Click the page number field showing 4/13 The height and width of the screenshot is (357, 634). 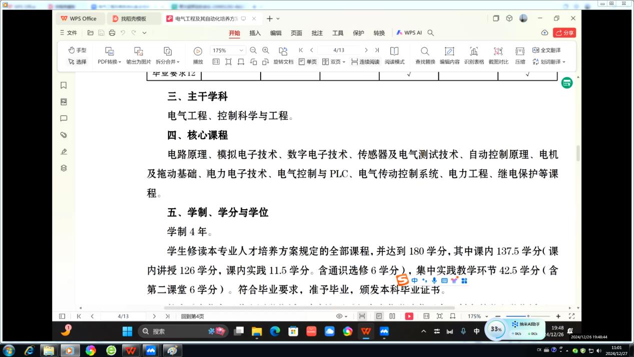pos(339,50)
